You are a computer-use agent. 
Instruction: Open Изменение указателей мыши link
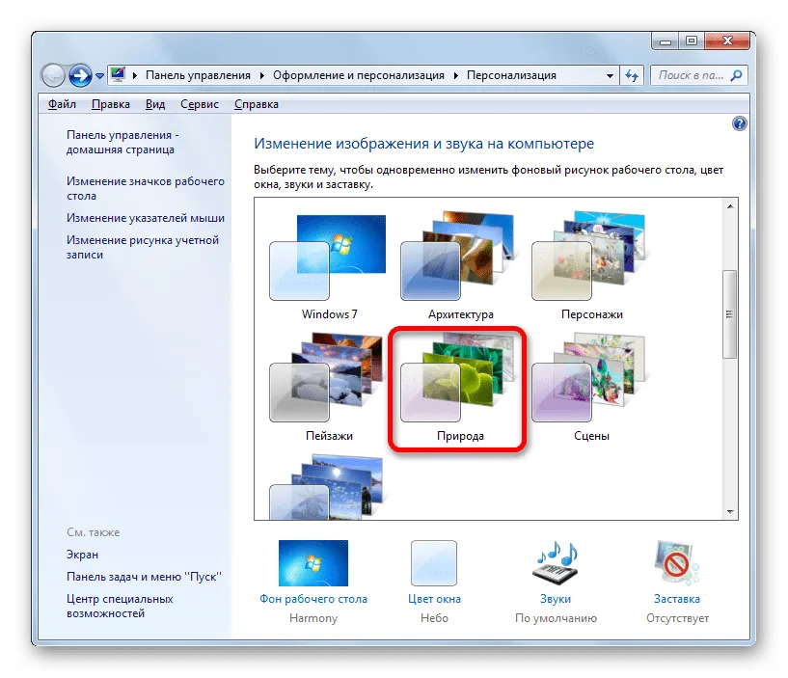point(146,218)
